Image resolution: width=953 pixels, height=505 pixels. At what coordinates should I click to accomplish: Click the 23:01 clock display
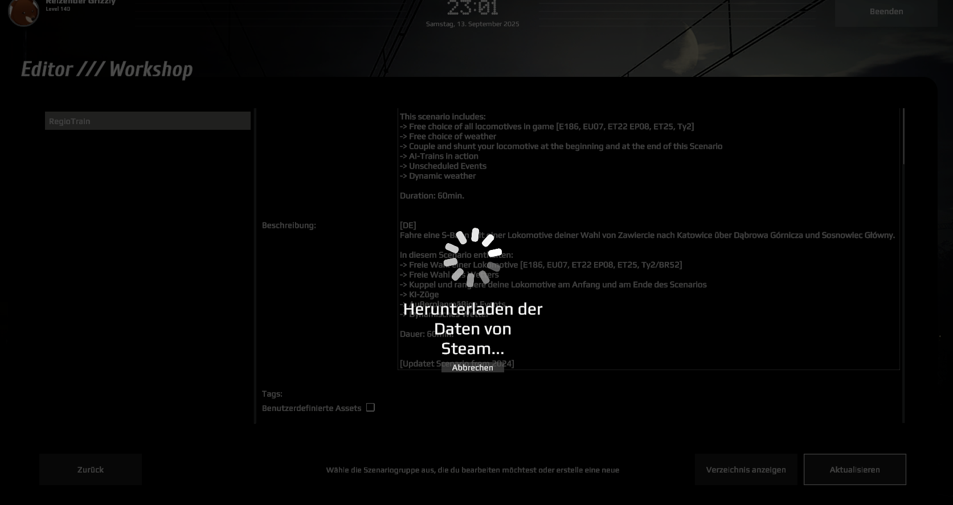coord(473,9)
